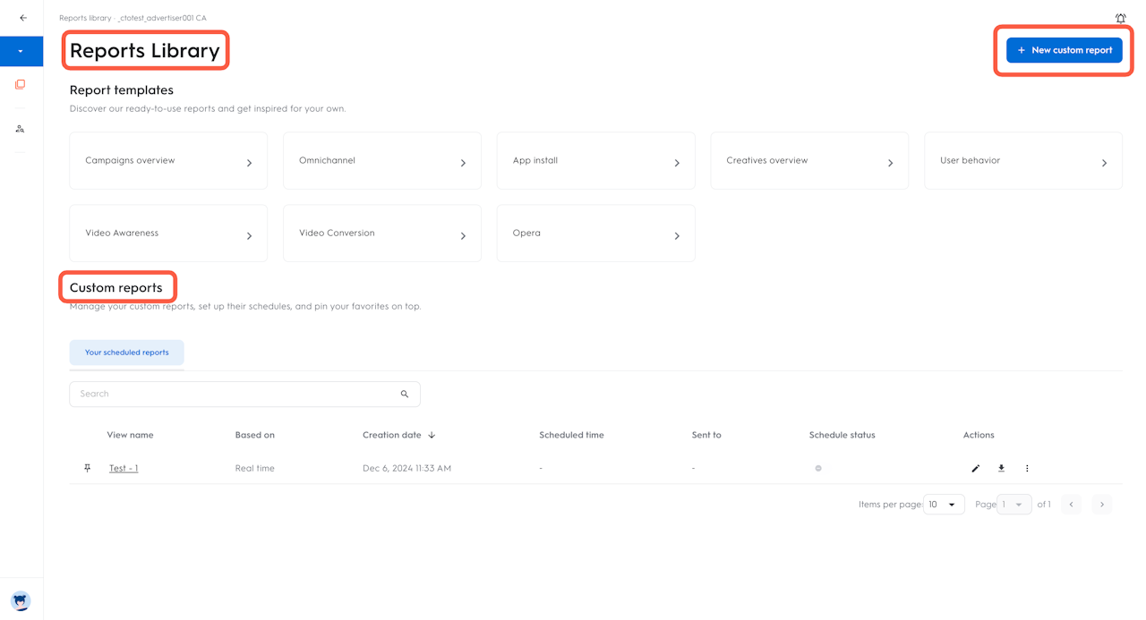The image size is (1146, 620).
Task: Edit the Test - 1 report with pencil icon
Action: tap(976, 469)
